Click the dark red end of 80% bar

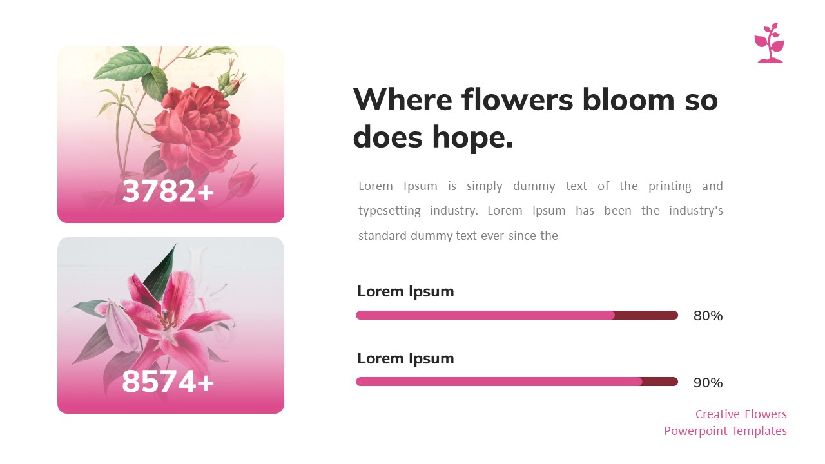click(x=646, y=315)
